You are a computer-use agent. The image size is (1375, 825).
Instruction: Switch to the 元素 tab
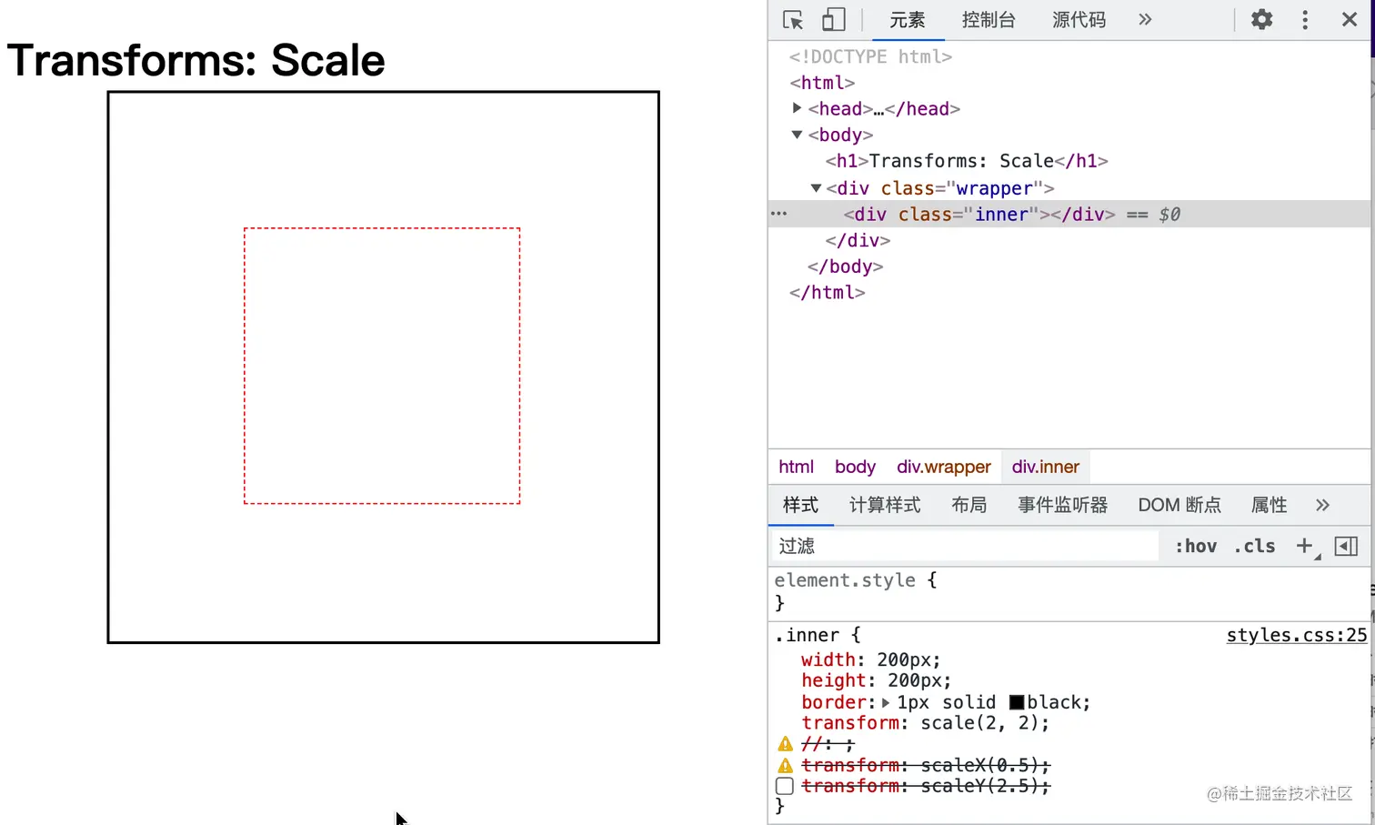908,20
